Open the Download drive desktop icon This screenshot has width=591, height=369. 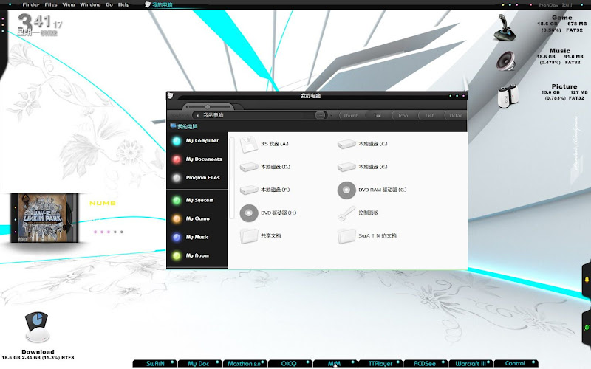(x=37, y=324)
